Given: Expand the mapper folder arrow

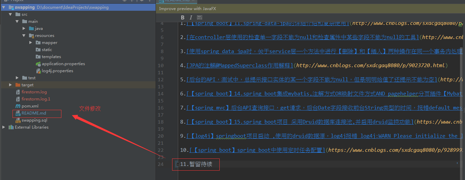Looking at the screenshot, I should [31, 43].
